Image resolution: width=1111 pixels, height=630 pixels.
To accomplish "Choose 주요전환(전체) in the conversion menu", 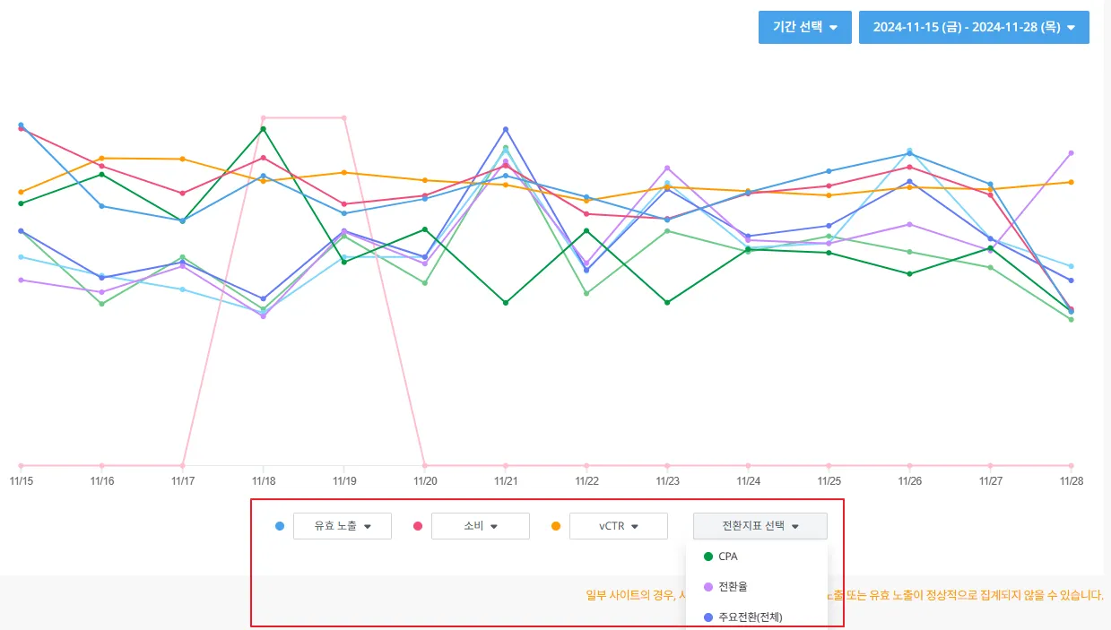I will pos(751,617).
